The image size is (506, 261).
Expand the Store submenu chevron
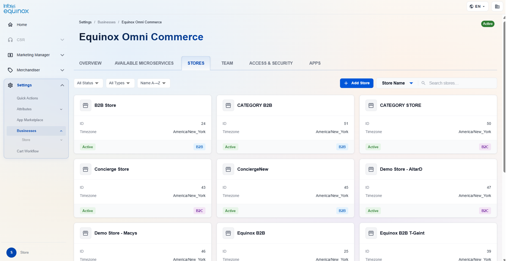(x=61, y=140)
